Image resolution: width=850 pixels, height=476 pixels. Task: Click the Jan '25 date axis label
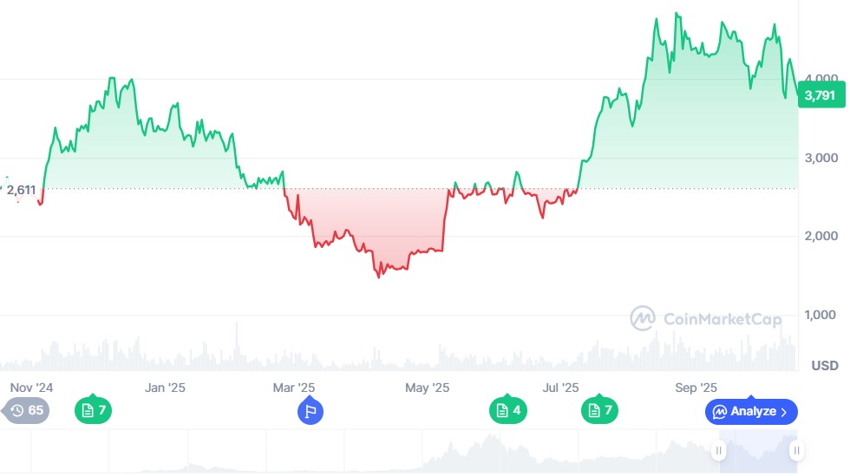[x=165, y=388]
